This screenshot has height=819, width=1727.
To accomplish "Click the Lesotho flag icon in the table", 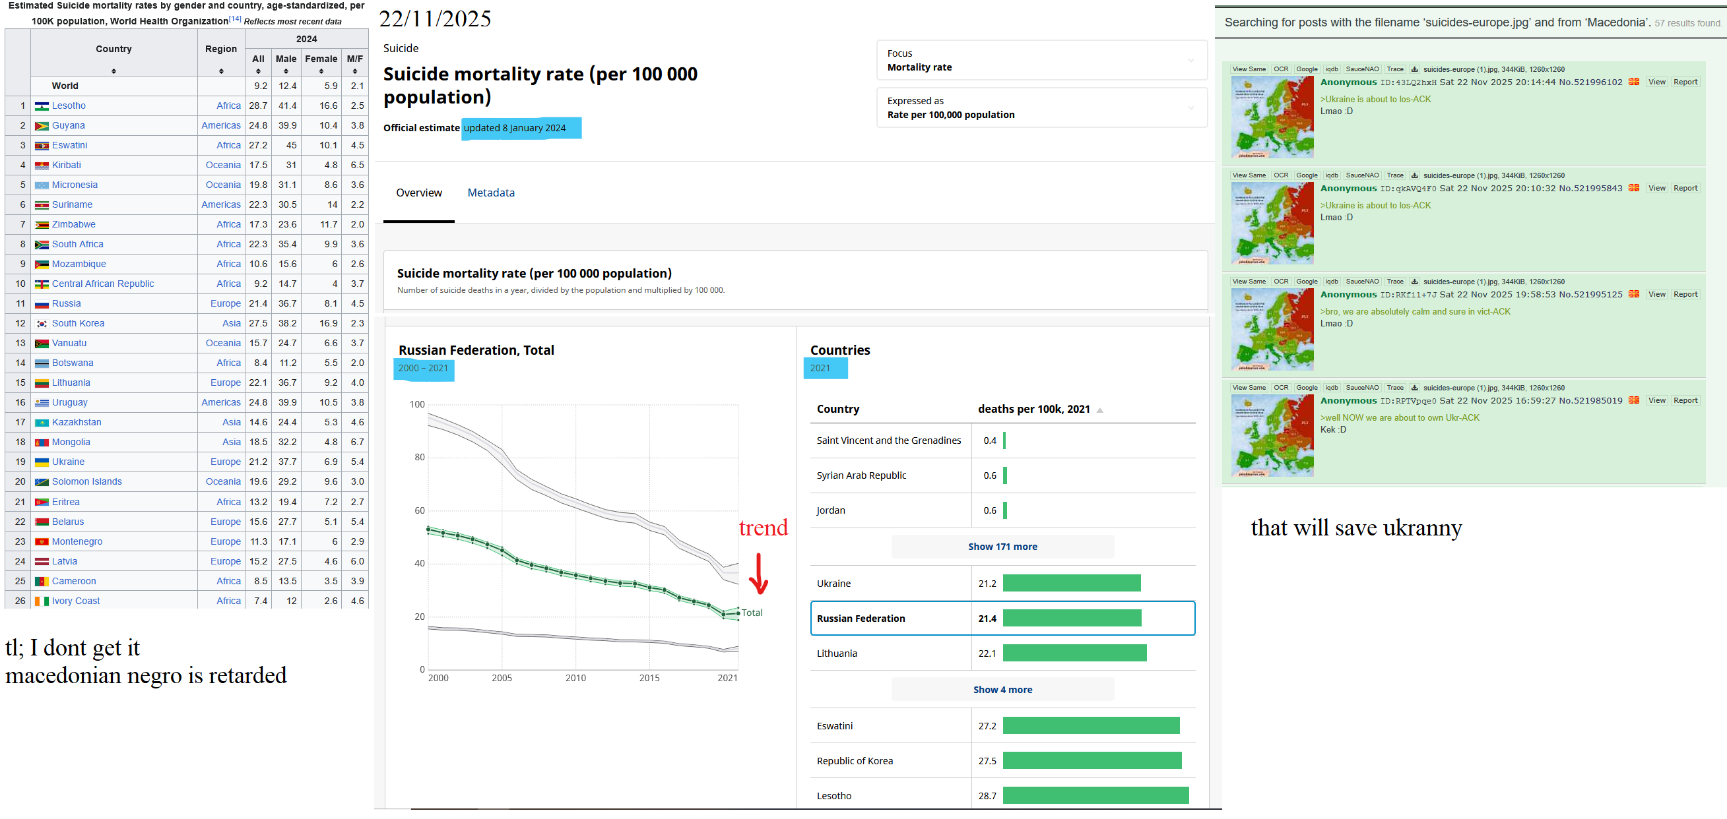I will coord(42,106).
